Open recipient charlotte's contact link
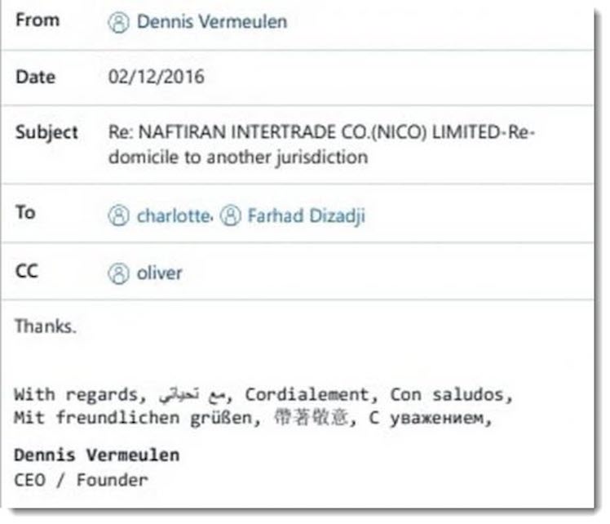Image resolution: width=610 pixels, height=524 pixels. (174, 215)
